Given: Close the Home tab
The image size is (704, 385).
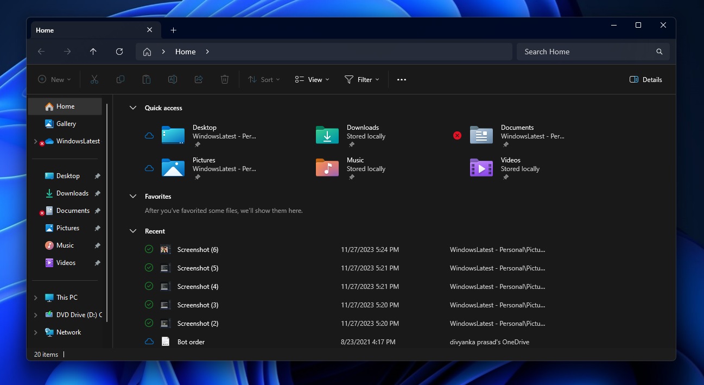Looking at the screenshot, I should [x=150, y=30].
